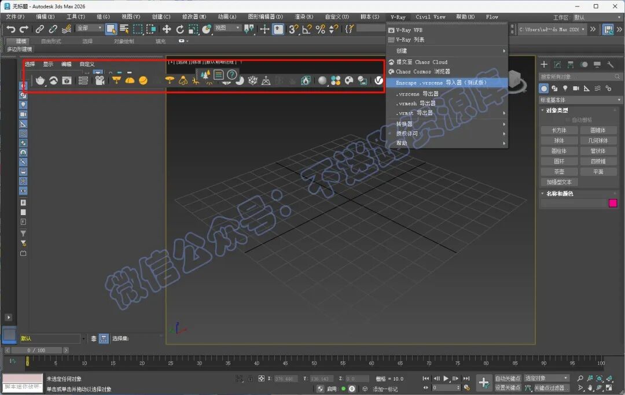Enable the 自动栅格 checkbox
625x395 pixels.
click(x=568, y=120)
